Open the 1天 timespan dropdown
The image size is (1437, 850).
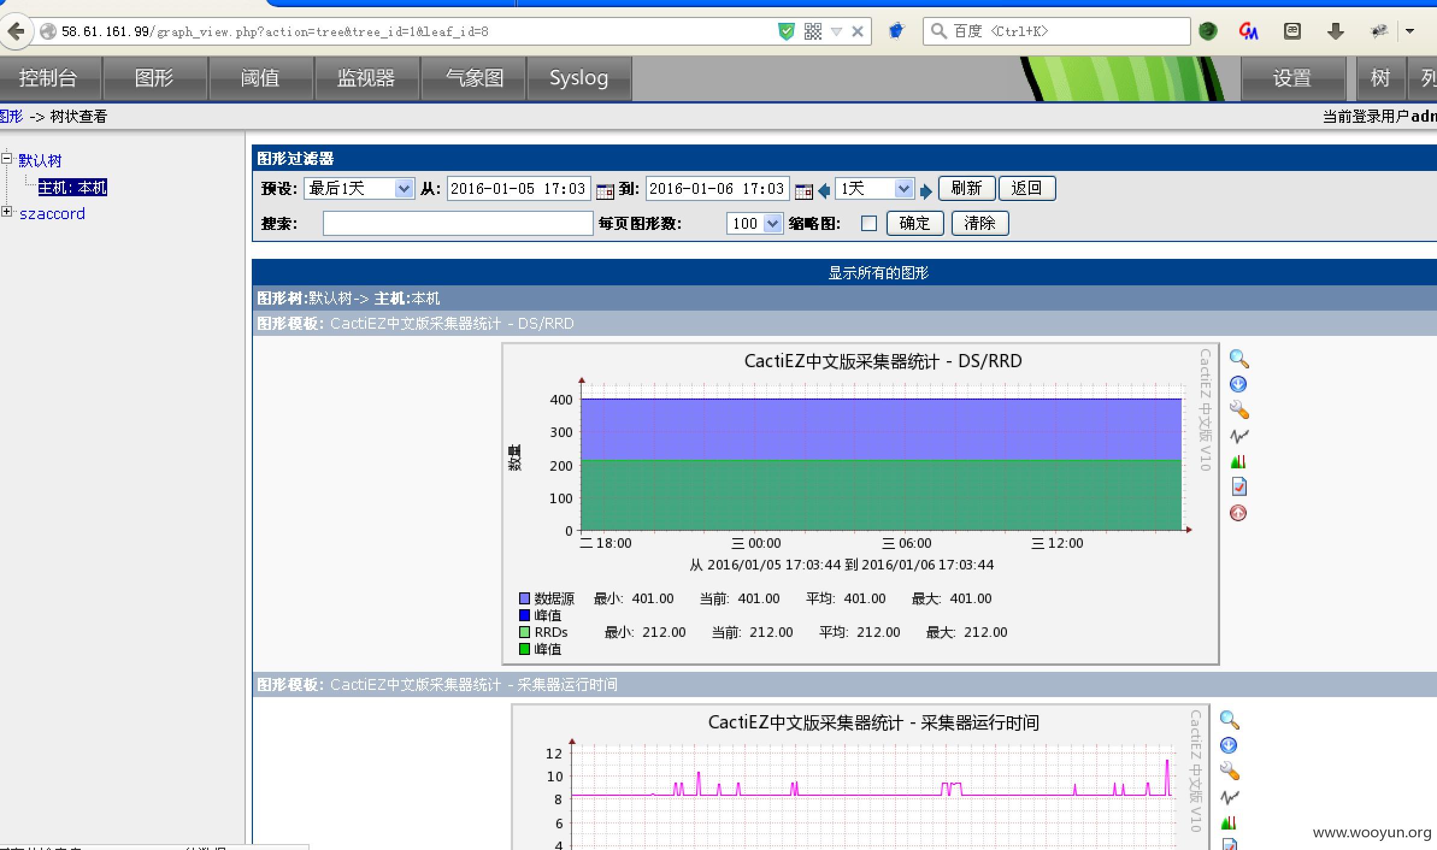874,188
